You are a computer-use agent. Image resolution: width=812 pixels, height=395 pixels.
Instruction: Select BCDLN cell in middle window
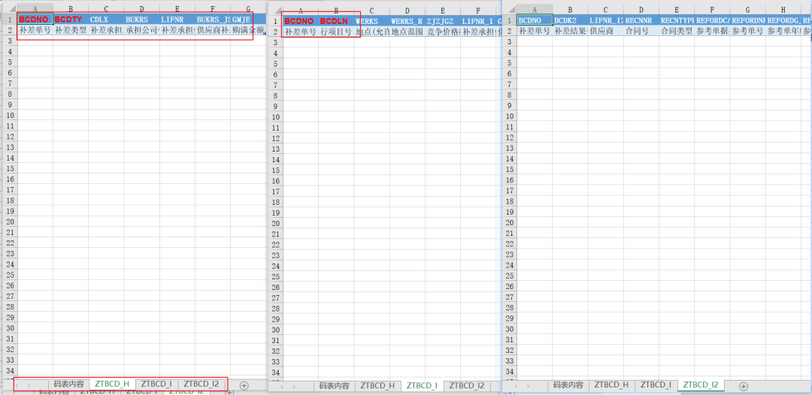[x=336, y=21]
